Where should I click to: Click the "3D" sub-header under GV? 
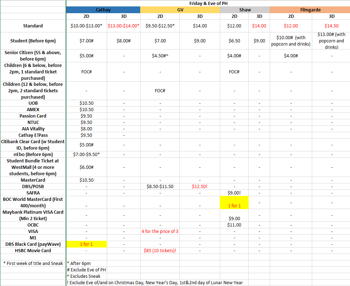tap(200, 16)
